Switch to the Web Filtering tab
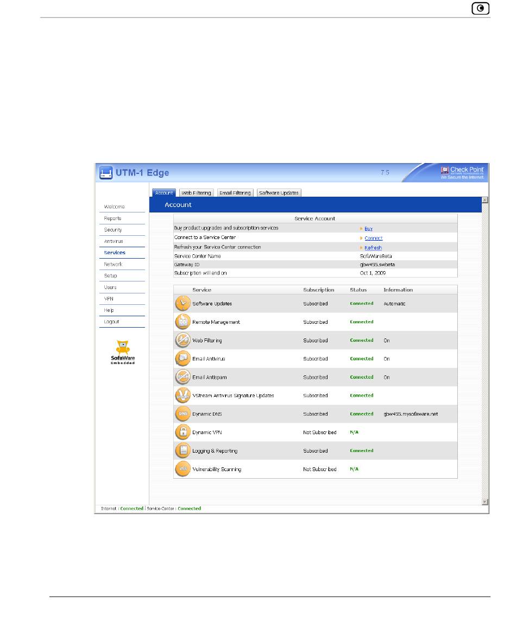This screenshot has height=639, width=516. click(196, 193)
